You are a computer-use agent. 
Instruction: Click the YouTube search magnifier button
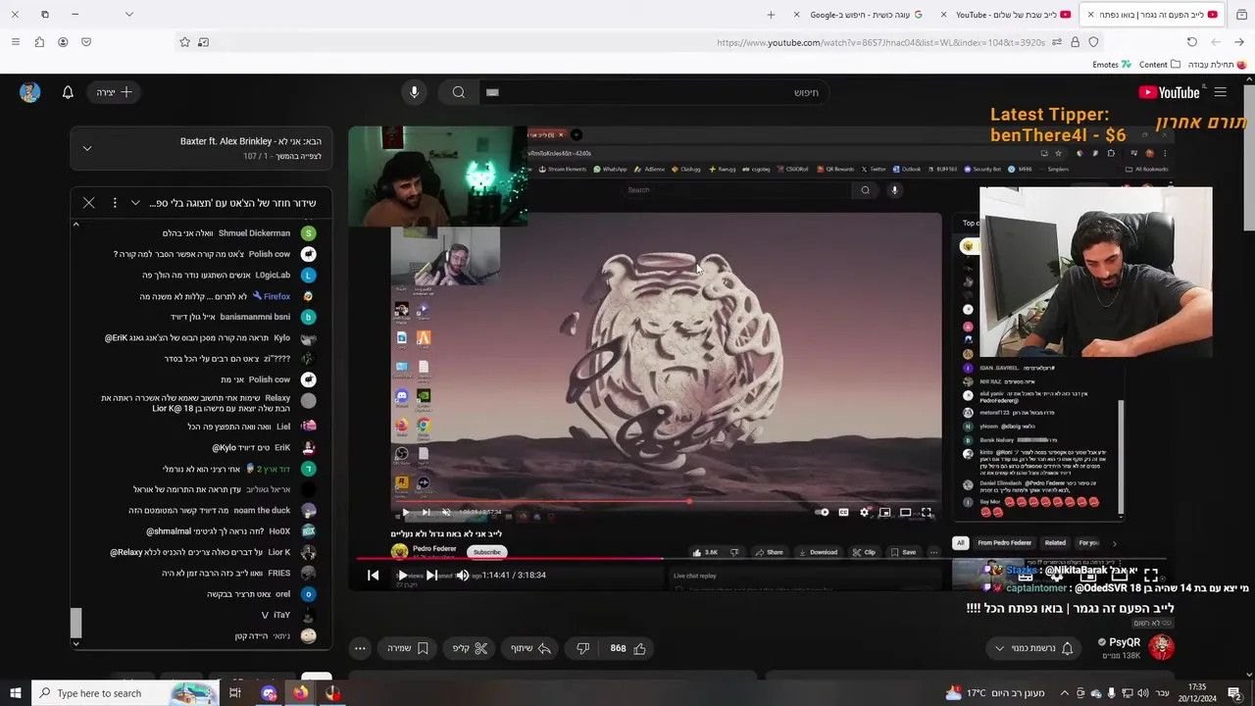[458, 92]
